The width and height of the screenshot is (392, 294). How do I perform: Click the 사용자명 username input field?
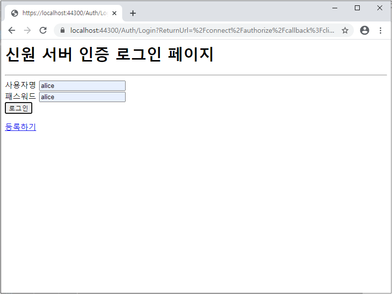click(x=82, y=85)
